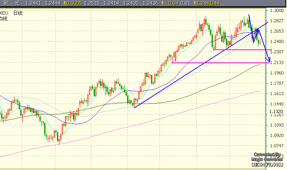Click the 1.1960 price axis label
This screenshot has height=170, width=287.
tap(277, 73)
